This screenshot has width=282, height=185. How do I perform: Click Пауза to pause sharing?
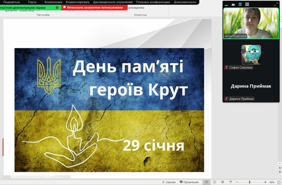(x=32, y=2)
